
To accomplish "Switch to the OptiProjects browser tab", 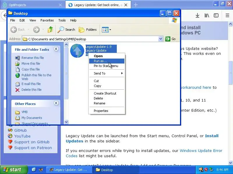I will tap(33, 5).
